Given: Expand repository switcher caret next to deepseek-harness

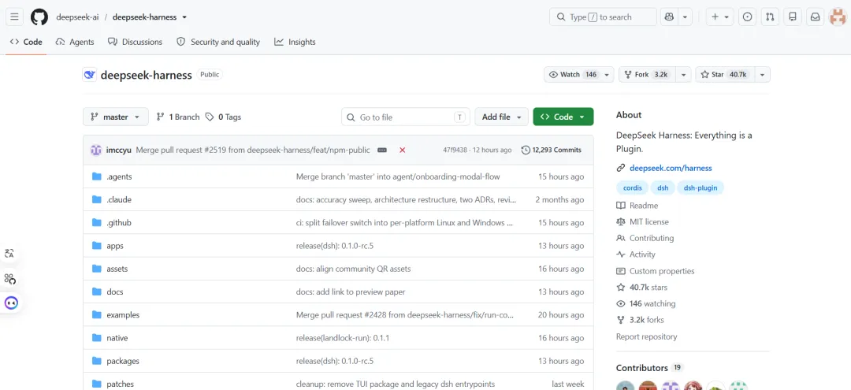Looking at the screenshot, I should coord(184,17).
